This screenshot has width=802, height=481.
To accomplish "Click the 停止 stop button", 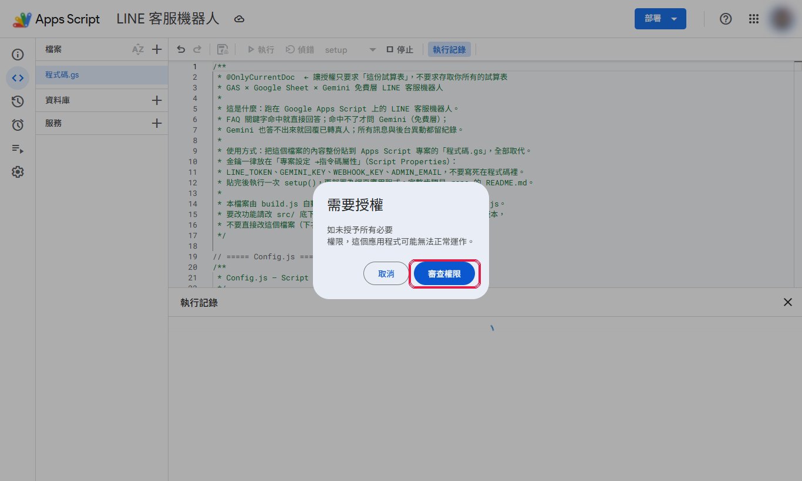I will [400, 50].
